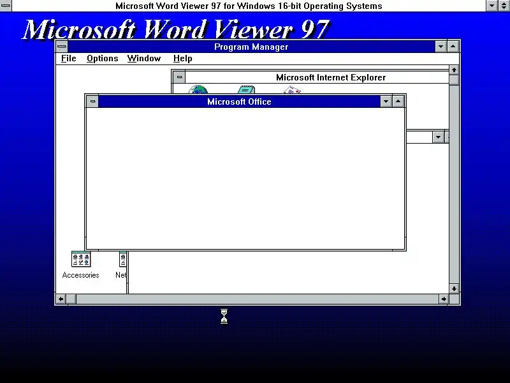Restore the Word Viewer 97 setup window
The image size is (510, 383).
[504, 6]
